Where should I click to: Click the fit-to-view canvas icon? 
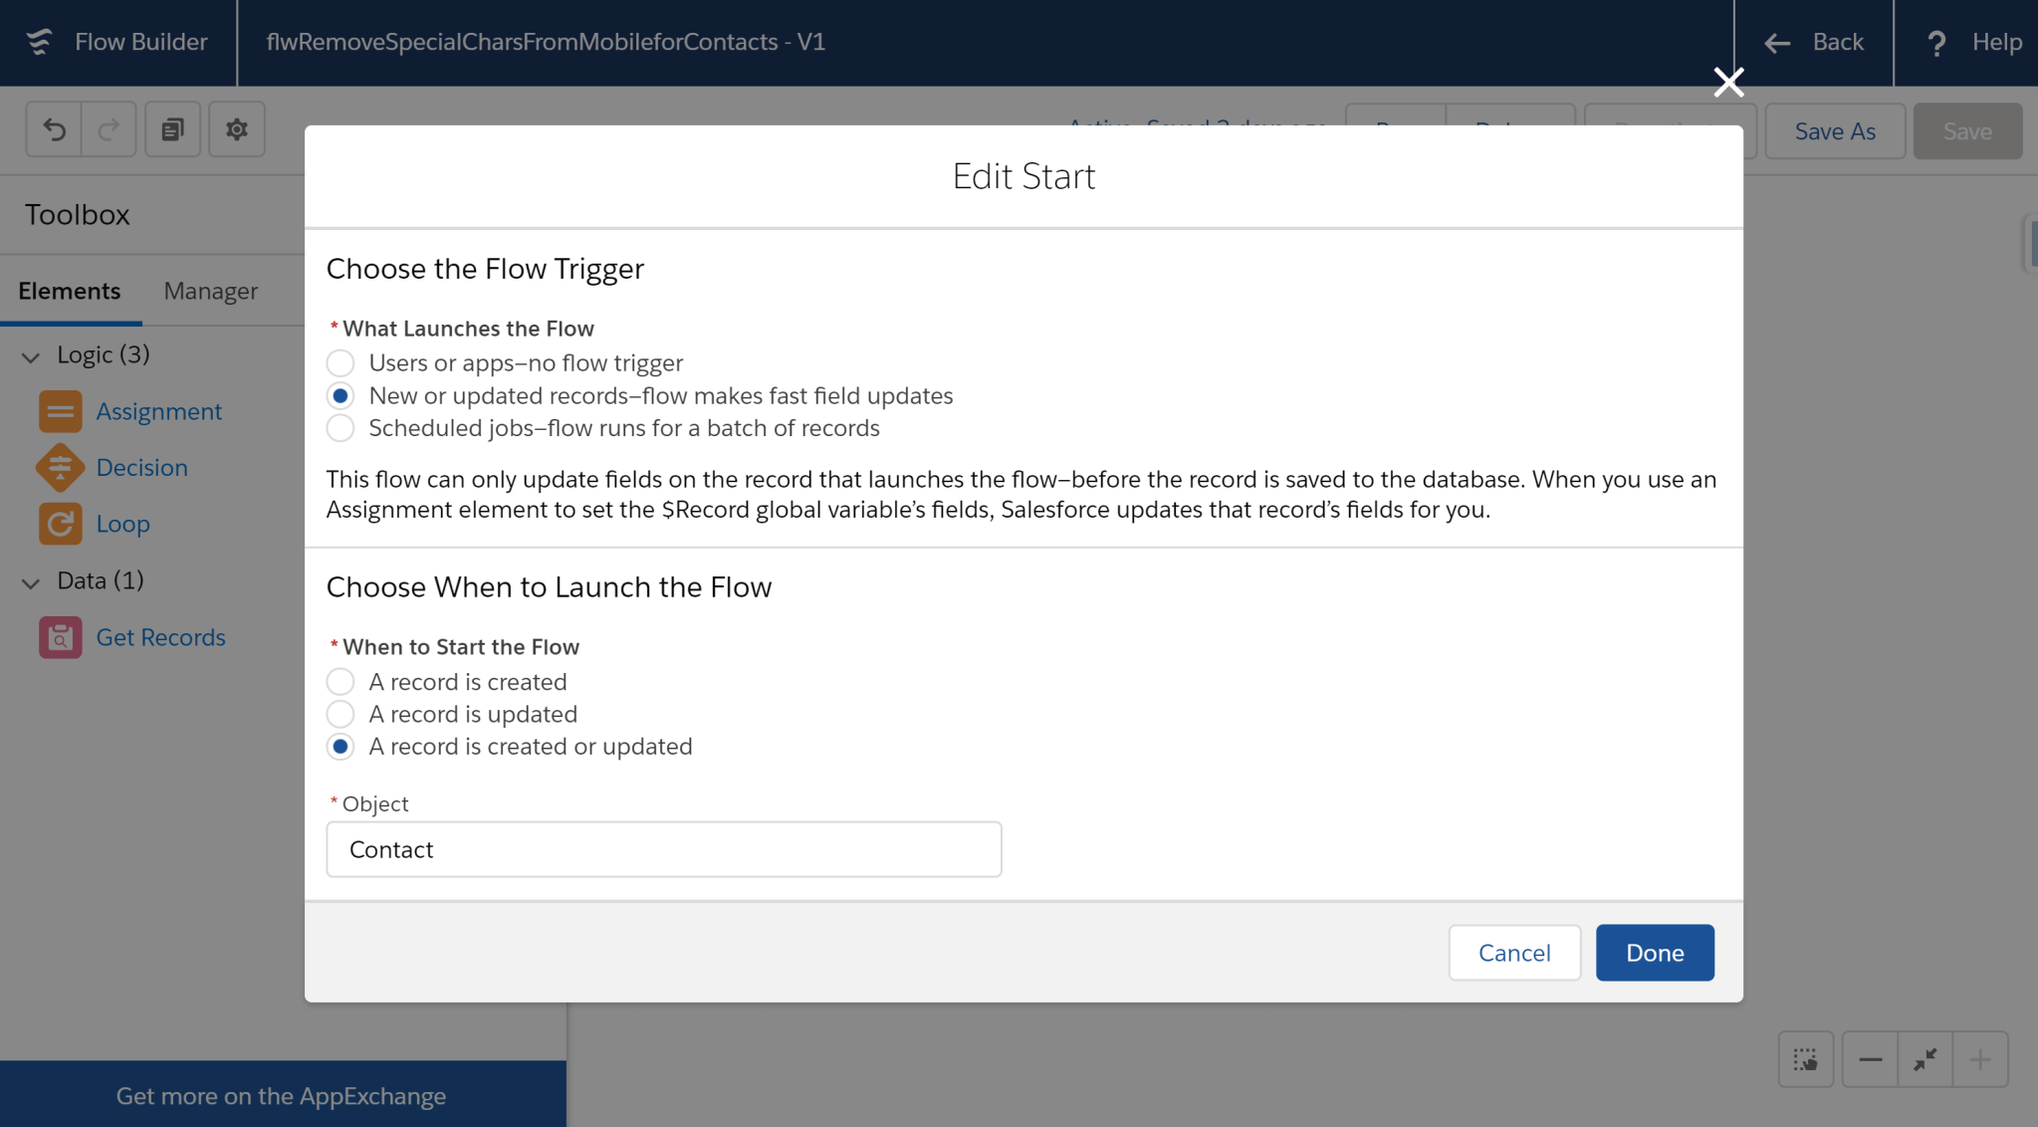click(1925, 1059)
